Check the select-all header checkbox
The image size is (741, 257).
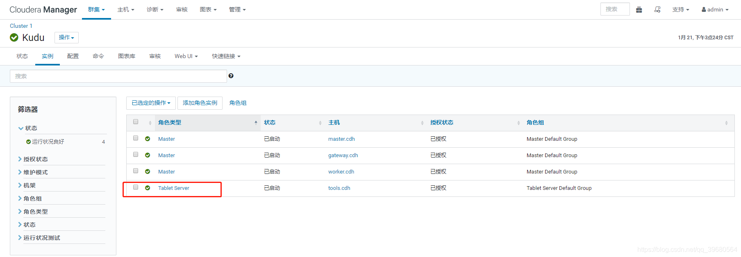click(x=136, y=122)
